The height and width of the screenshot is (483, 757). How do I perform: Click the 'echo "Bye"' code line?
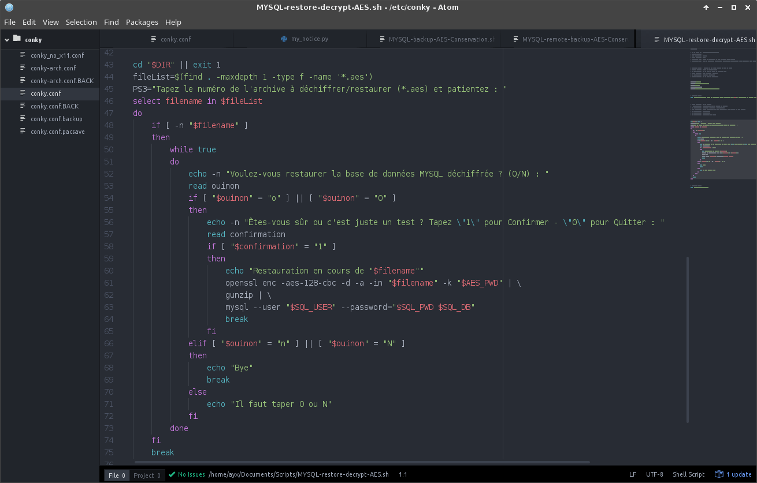pos(230,368)
